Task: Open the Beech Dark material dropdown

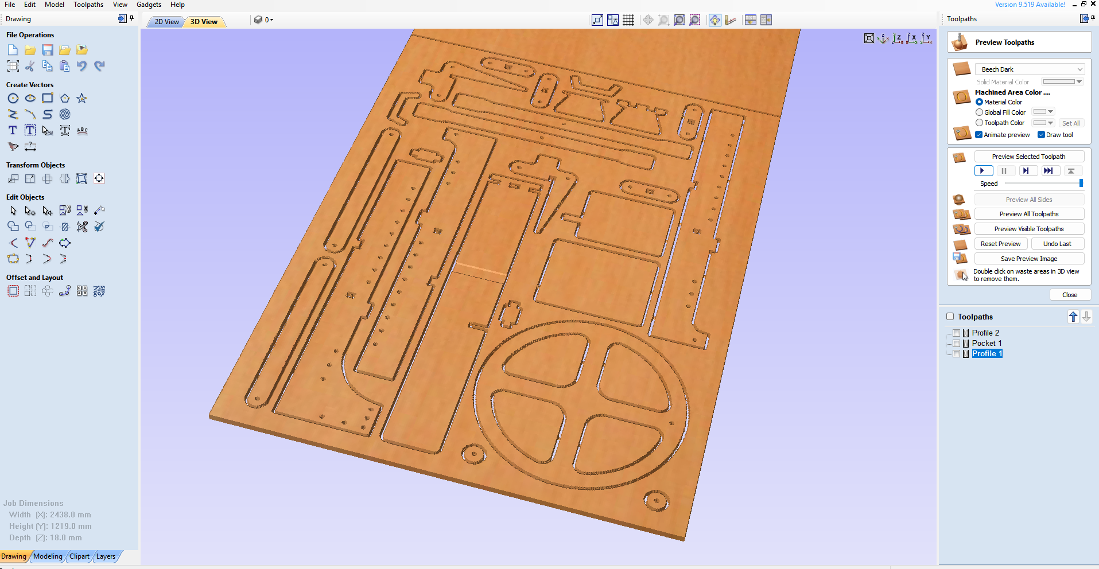Action: [x=1079, y=69]
